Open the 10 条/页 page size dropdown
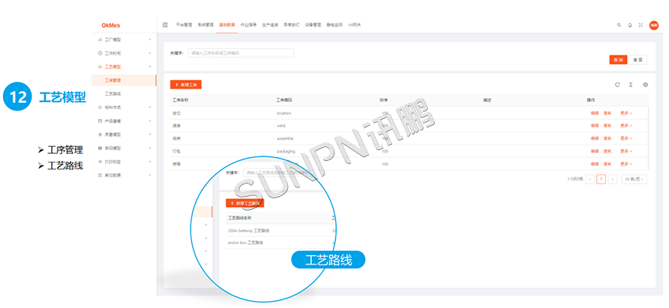 coord(634,179)
